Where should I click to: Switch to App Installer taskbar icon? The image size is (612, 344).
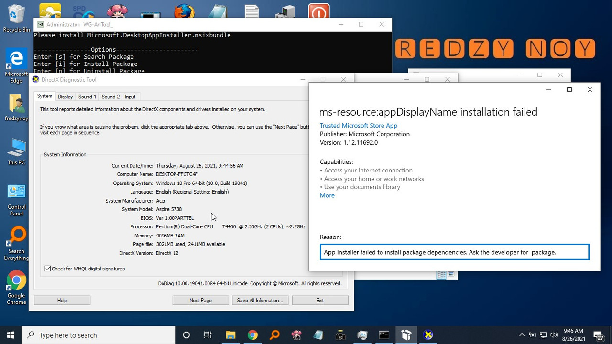click(406, 335)
